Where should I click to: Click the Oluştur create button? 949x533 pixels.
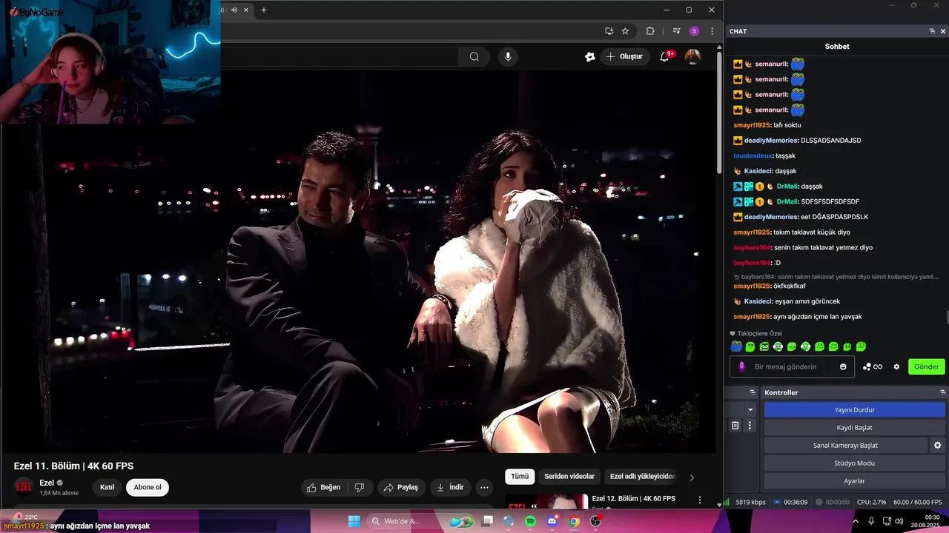(x=624, y=56)
